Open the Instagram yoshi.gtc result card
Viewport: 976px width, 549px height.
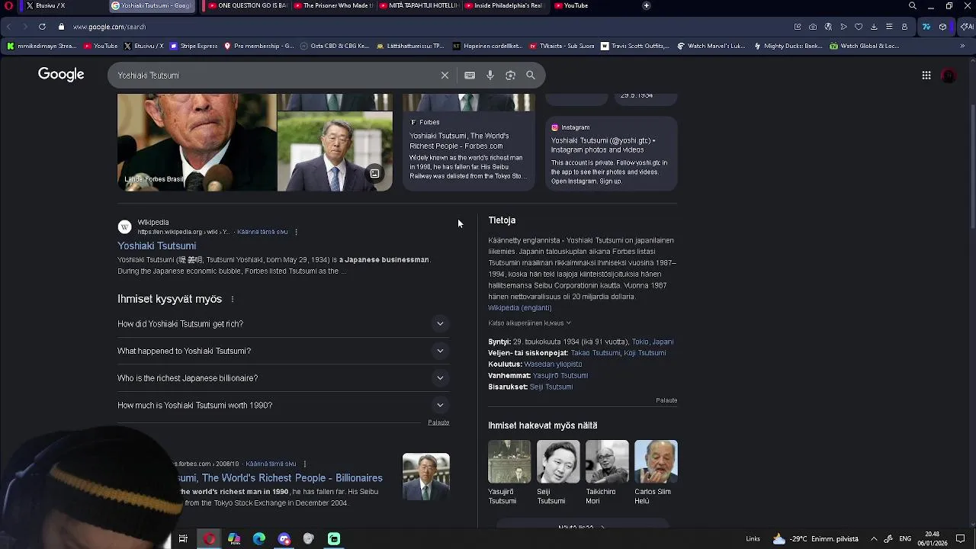[x=611, y=154]
